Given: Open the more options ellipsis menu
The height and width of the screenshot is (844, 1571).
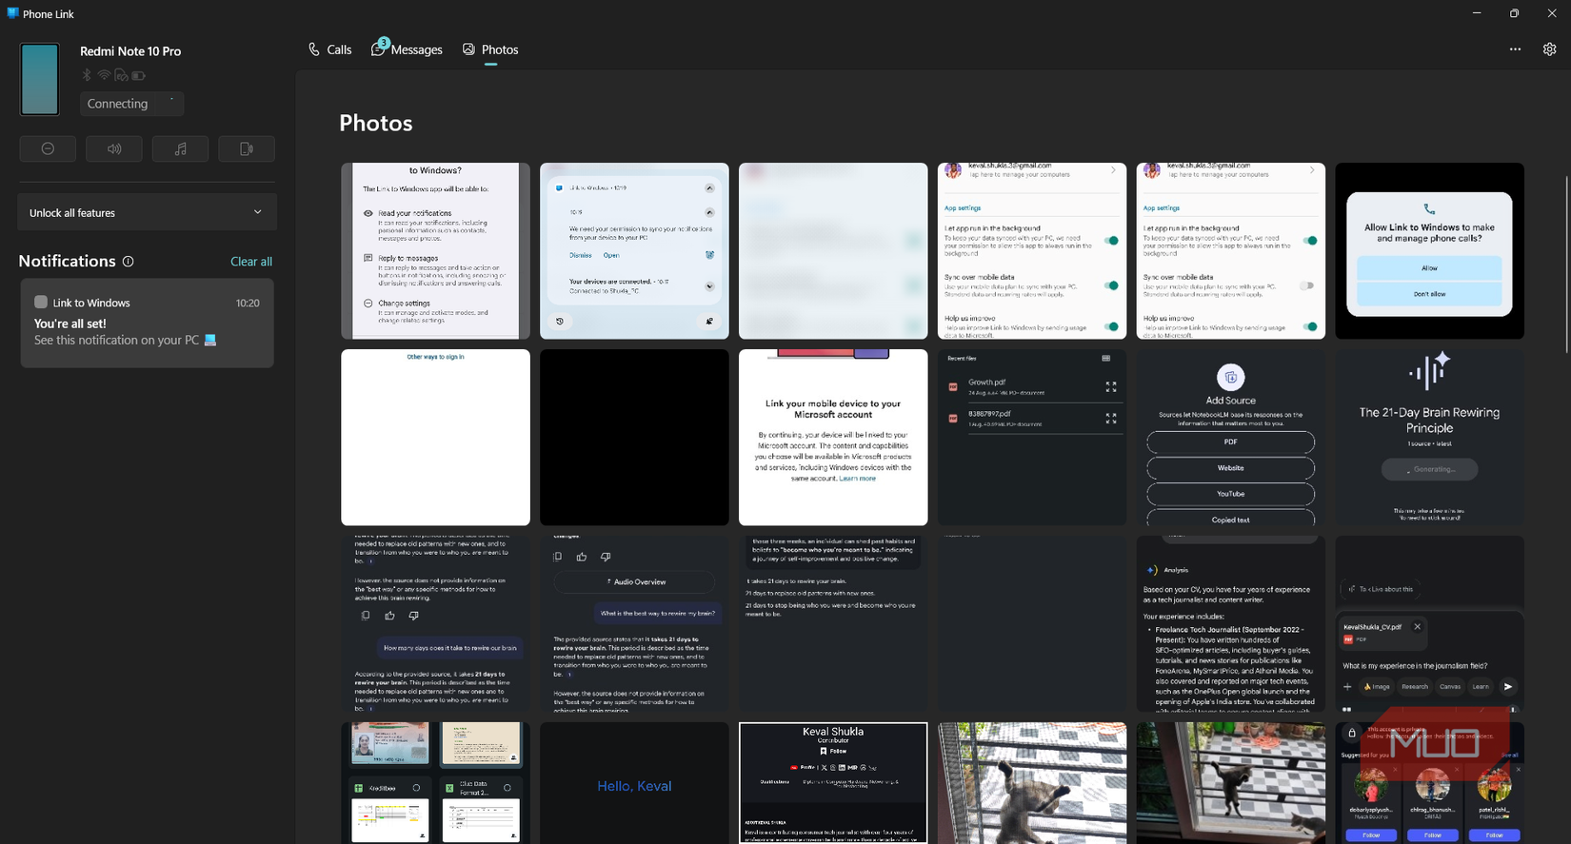Looking at the screenshot, I should pos(1515,49).
